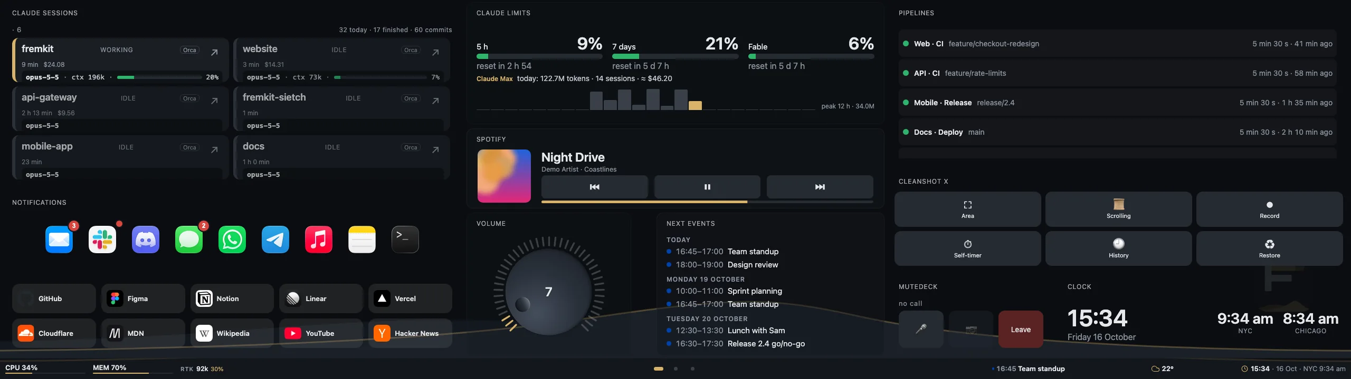
Task: Skip to previous Spotify track
Action: 594,187
